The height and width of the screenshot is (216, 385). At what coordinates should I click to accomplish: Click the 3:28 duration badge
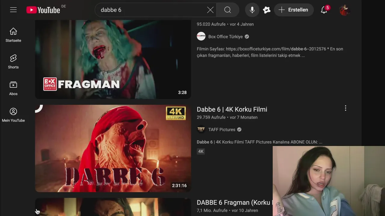(x=182, y=92)
